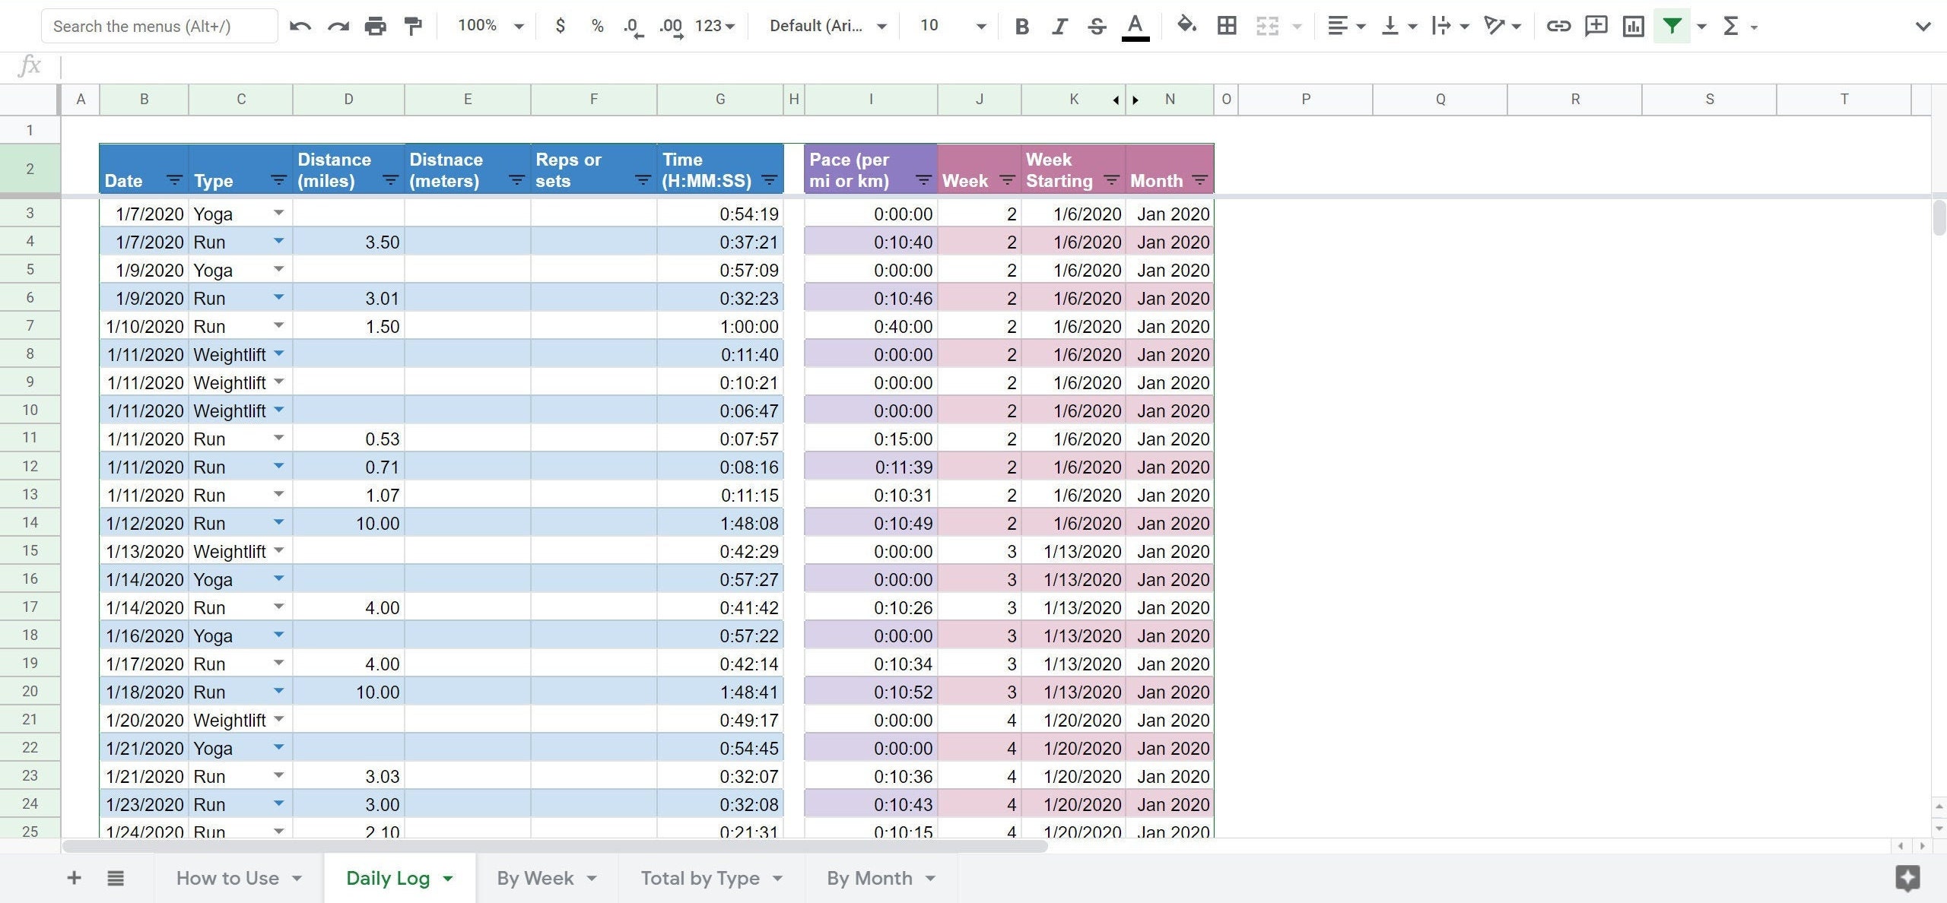Open the all sheets list
This screenshot has height=903, width=1947.
click(x=115, y=878)
